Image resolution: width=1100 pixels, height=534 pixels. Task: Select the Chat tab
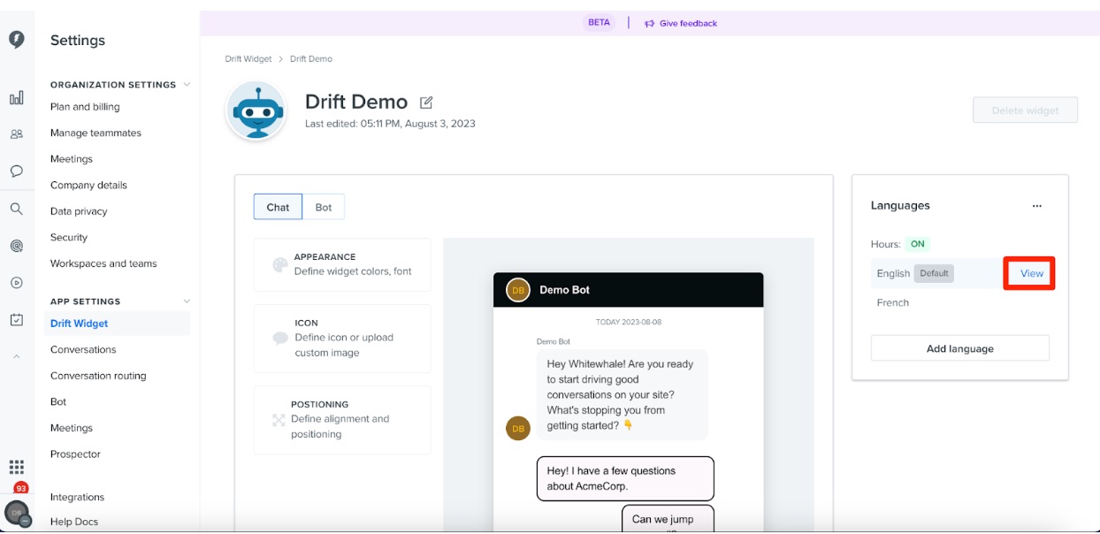point(278,207)
